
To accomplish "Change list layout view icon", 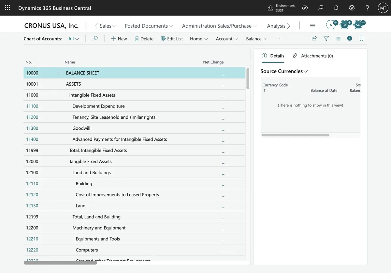I will click(338, 38).
